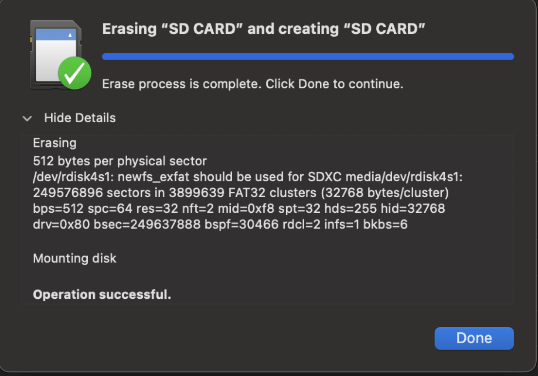Click the drv=0x80 bsec parameter line
Image resolution: width=538 pixels, height=376 pixels.
pyautogui.click(x=220, y=225)
